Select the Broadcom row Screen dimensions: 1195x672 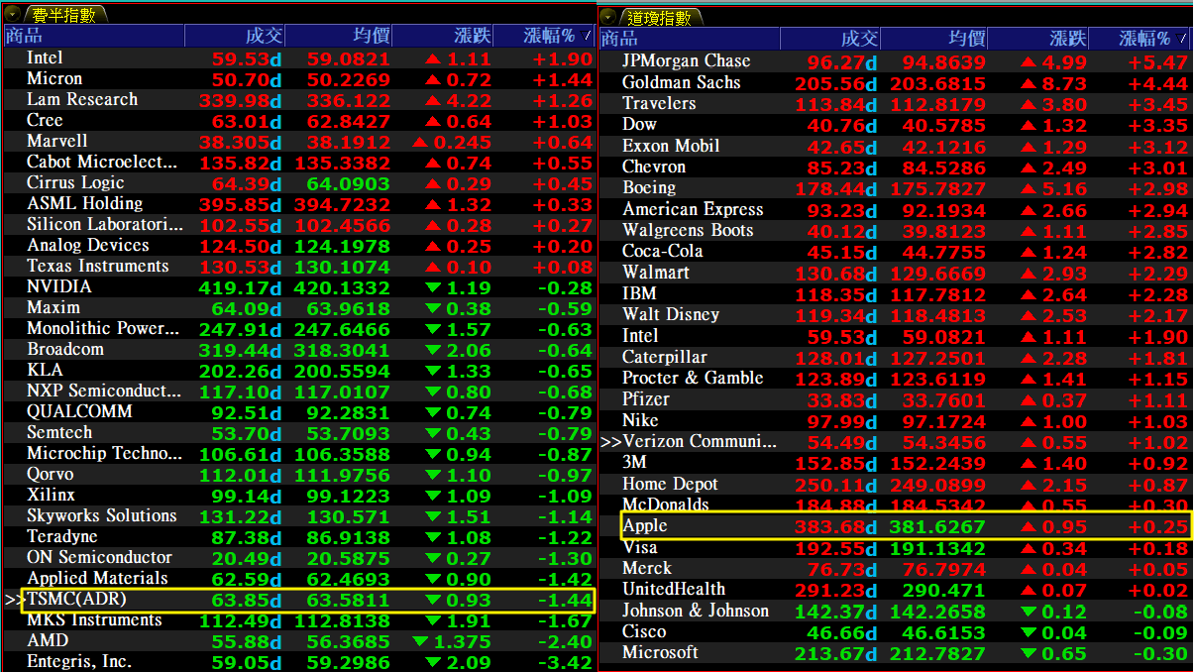298,350
